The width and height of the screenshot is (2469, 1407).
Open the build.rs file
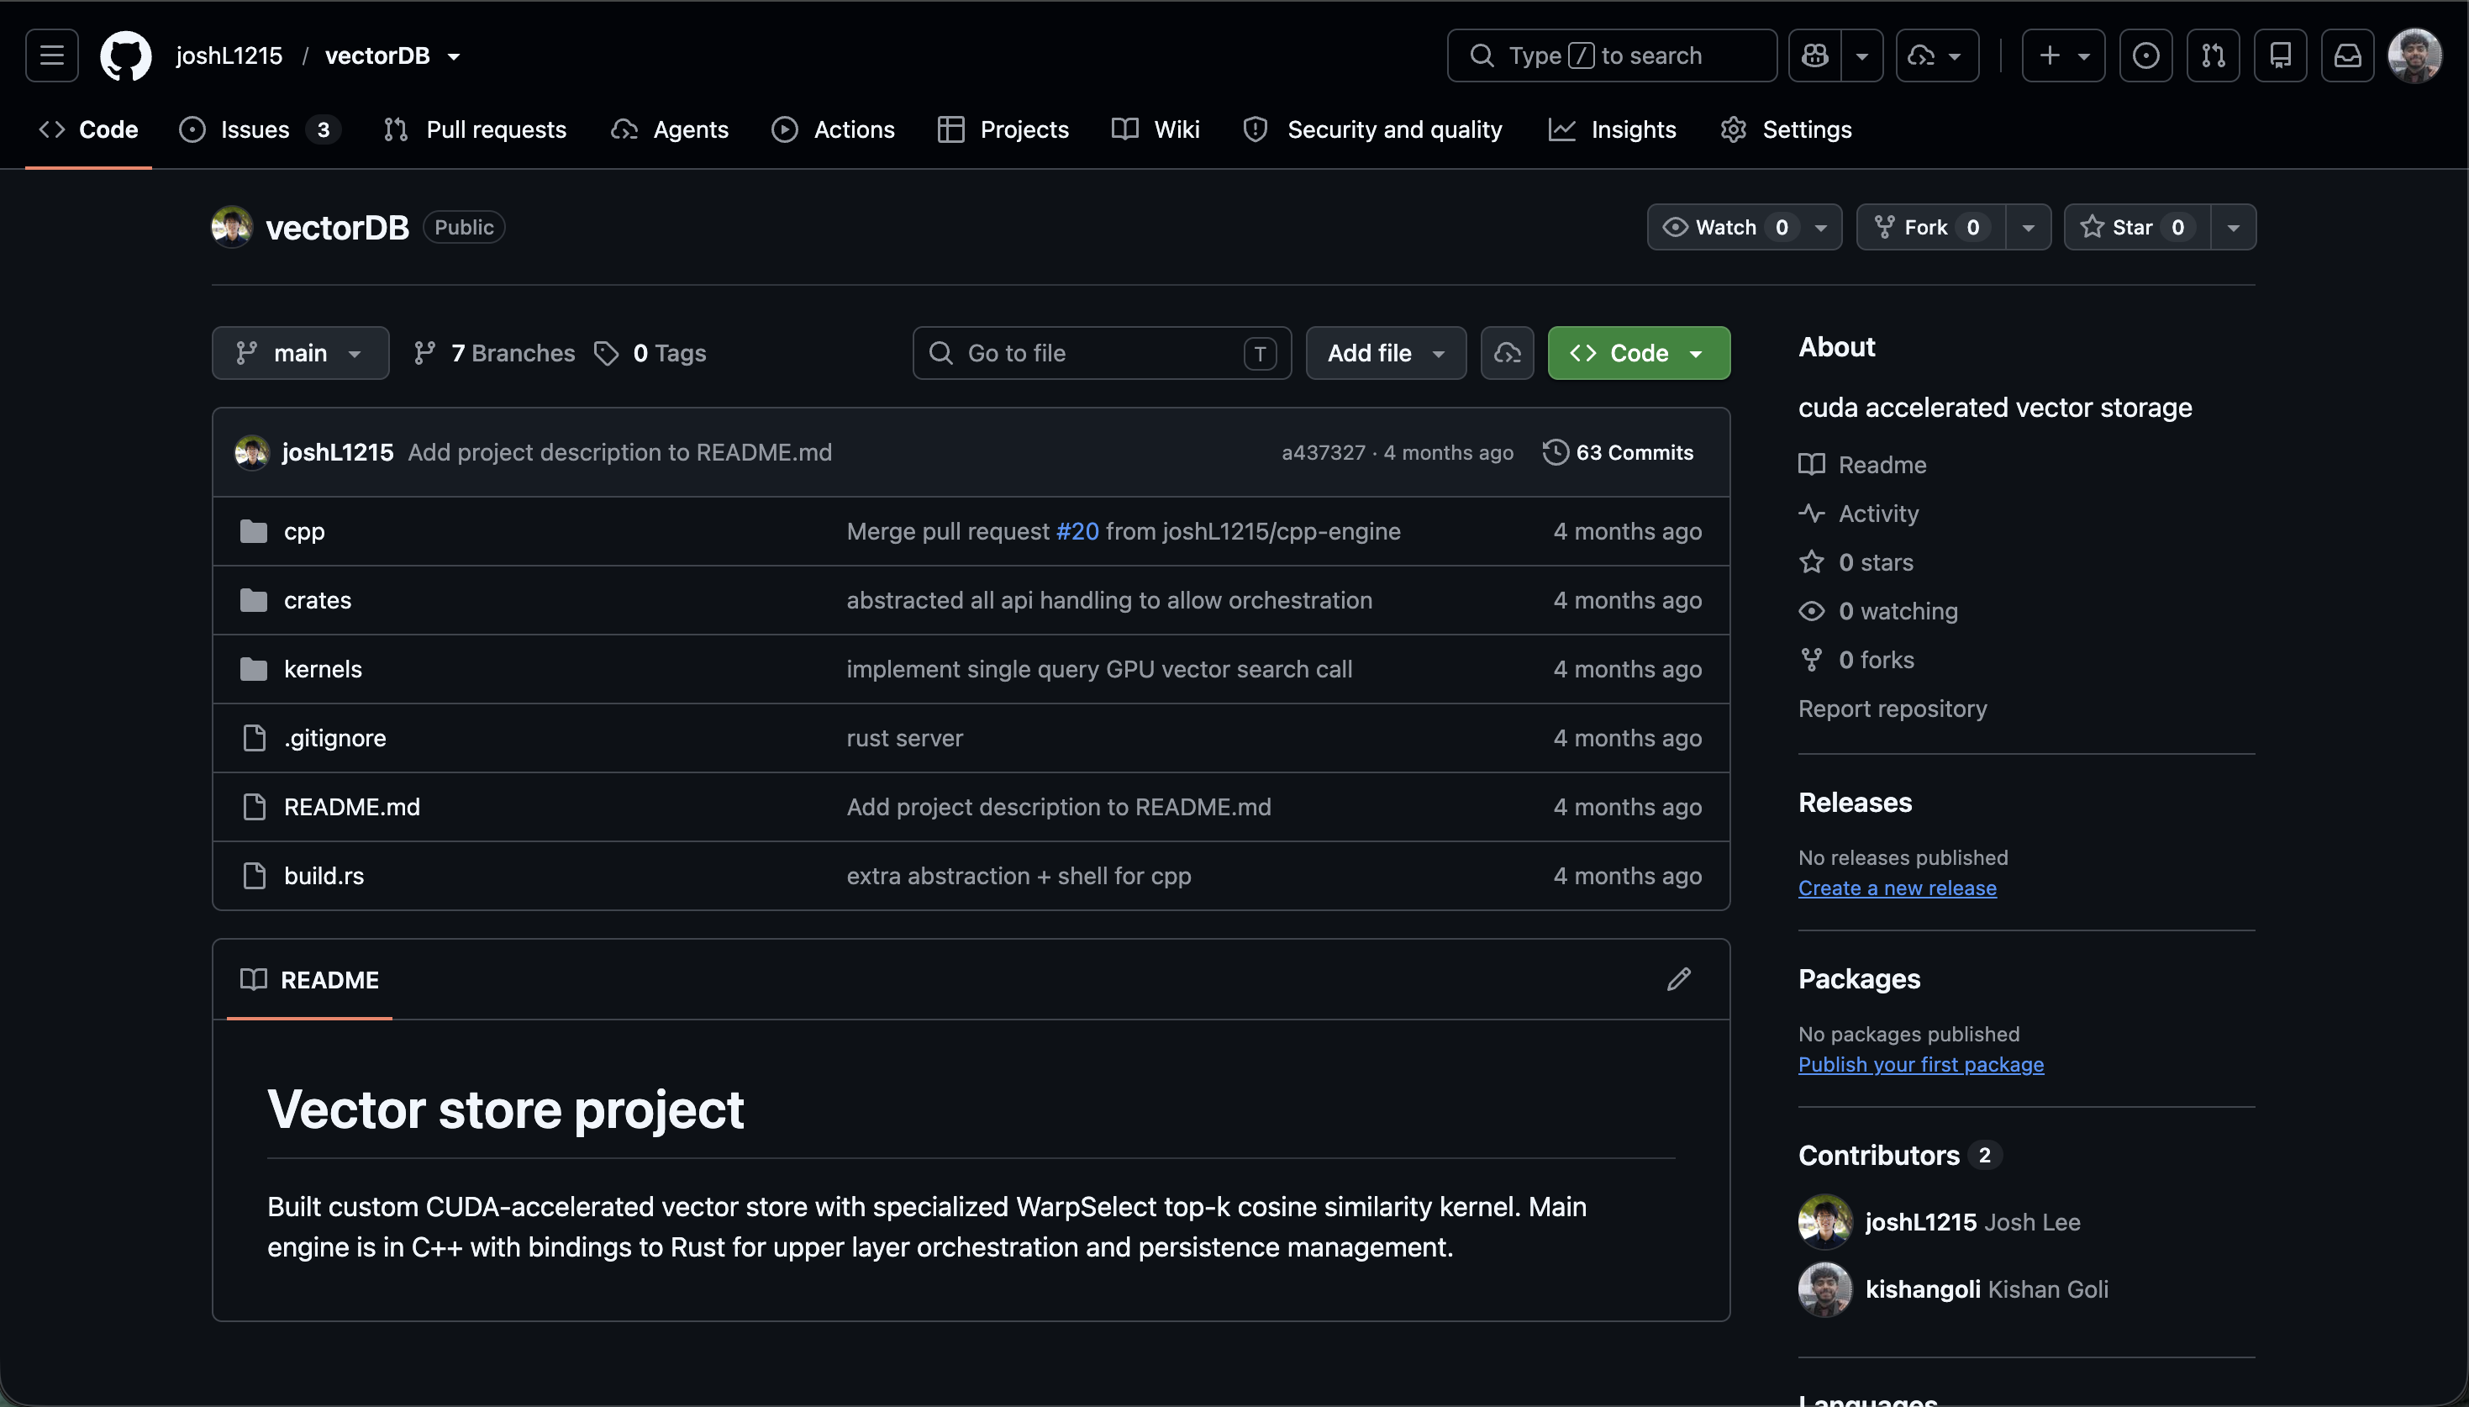324,876
